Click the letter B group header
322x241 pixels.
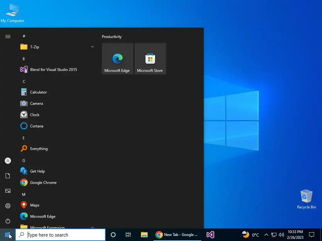pyautogui.click(x=24, y=59)
